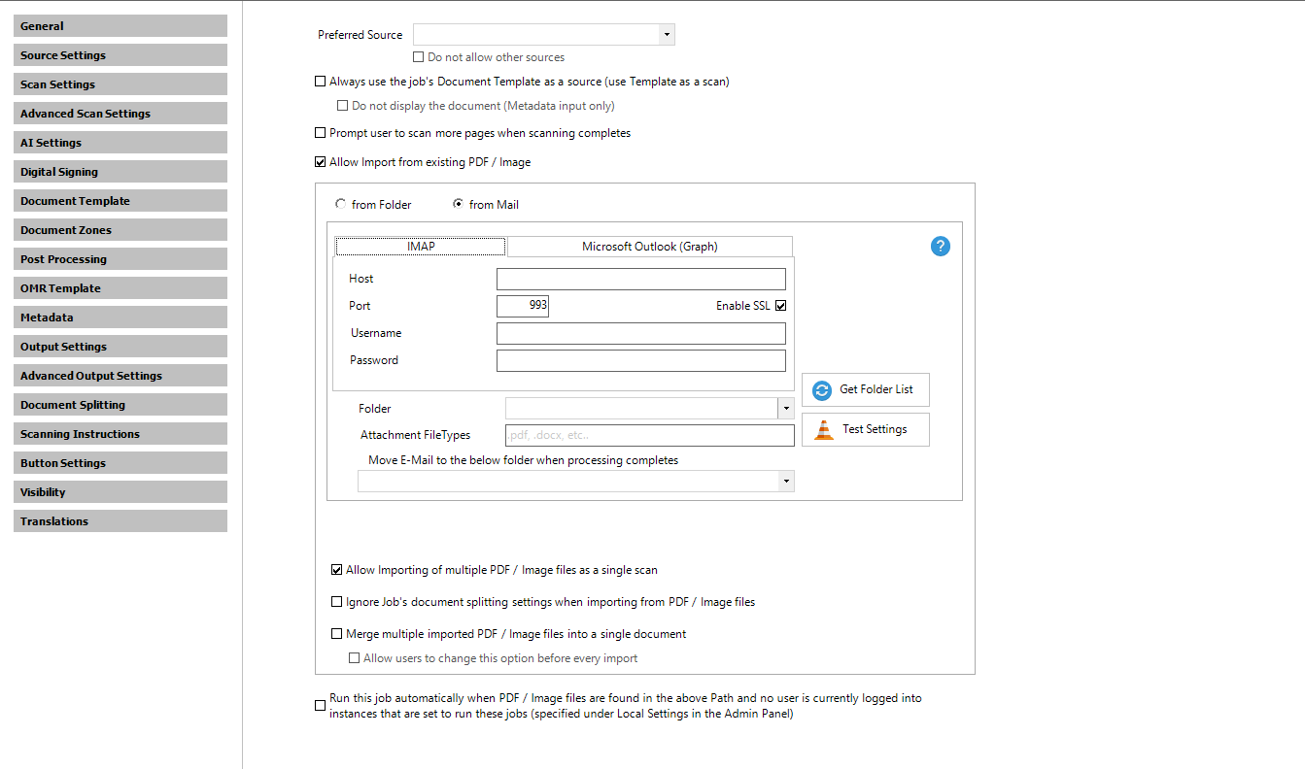Click into the Password field
Image resolution: width=1305 pixels, height=769 pixels.
pos(641,361)
